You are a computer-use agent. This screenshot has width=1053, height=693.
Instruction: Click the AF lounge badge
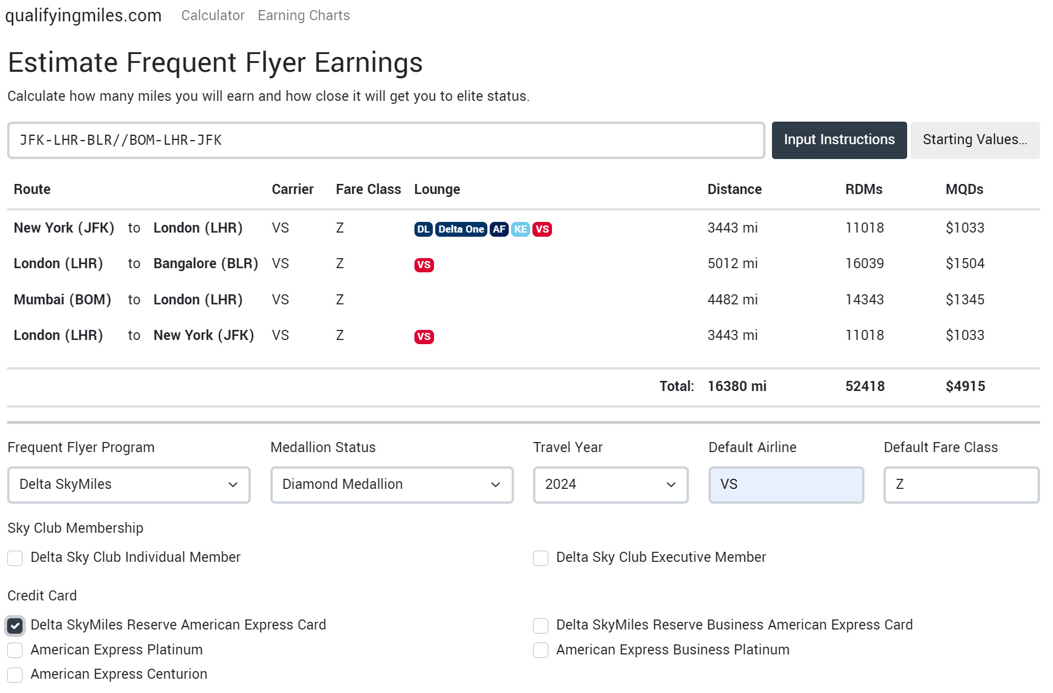click(499, 229)
